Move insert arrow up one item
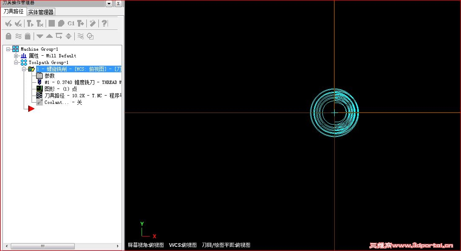Image resolution: width=461 pixels, height=251 pixels. 49,36
